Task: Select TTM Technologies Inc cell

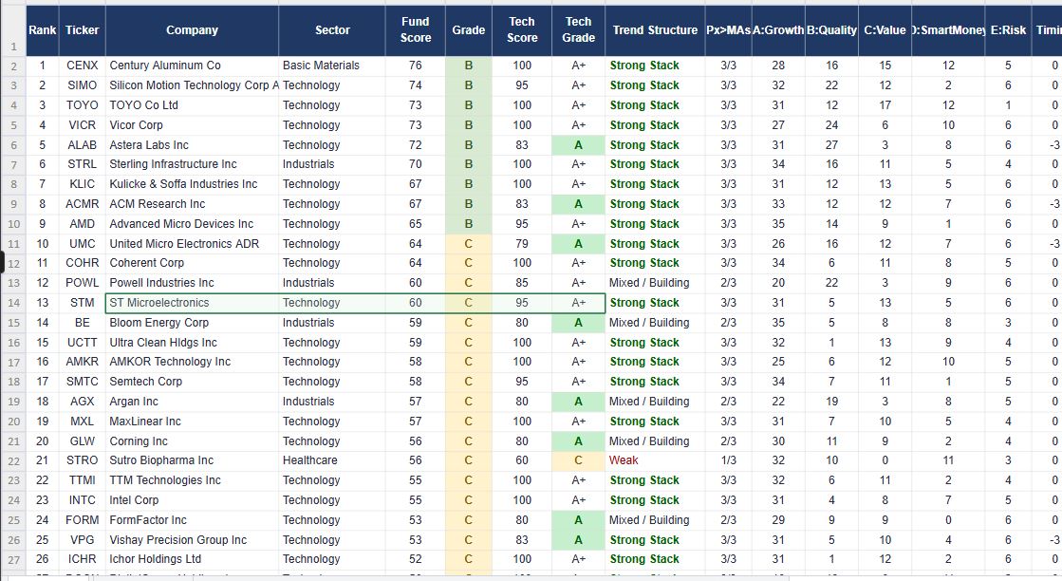Action: point(192,480)
